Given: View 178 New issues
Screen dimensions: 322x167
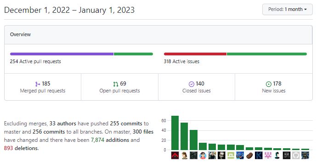Looking at the screenshot, I should [274, 87].
